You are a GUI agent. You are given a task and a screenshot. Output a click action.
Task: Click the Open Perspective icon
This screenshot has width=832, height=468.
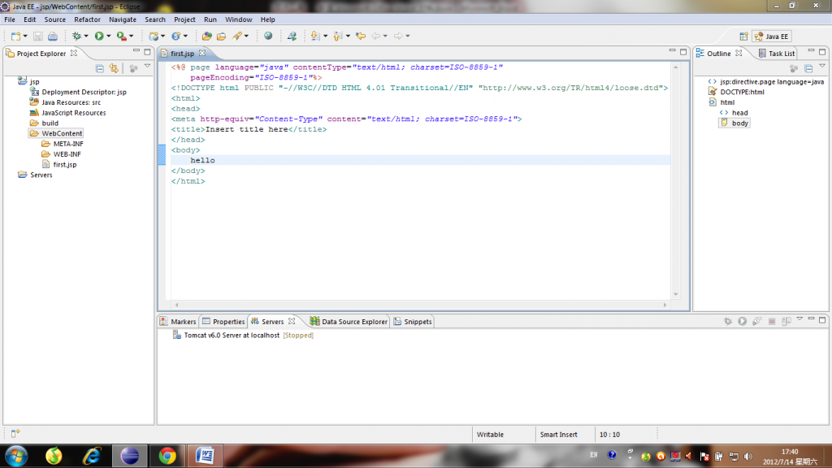point(743,36)
